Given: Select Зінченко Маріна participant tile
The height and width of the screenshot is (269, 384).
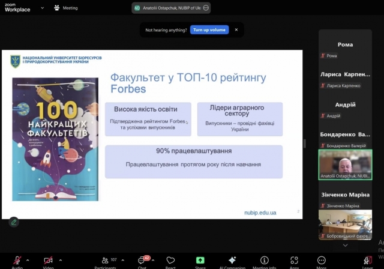Looking at the screenshot, I should click(x=345, y=195).
